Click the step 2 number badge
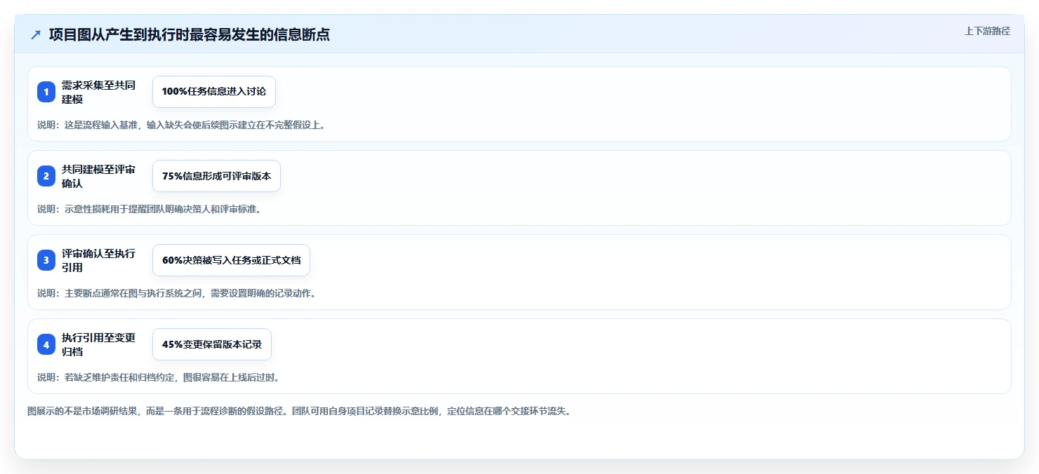 [46, 176]
